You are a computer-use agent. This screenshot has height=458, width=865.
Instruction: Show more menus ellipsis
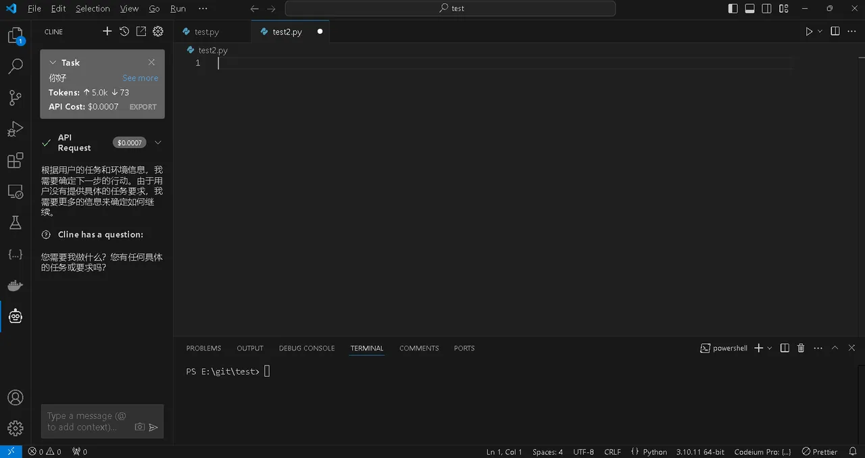203,9
